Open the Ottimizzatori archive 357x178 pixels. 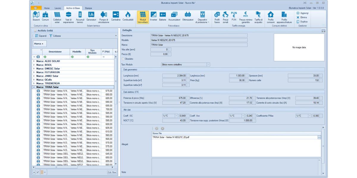tap(188, 17)
